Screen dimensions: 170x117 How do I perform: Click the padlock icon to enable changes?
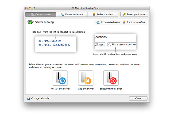point(29,98)
